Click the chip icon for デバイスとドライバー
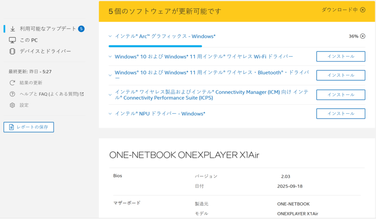This screenshot has height=219, width=376. tap(12, 51)
